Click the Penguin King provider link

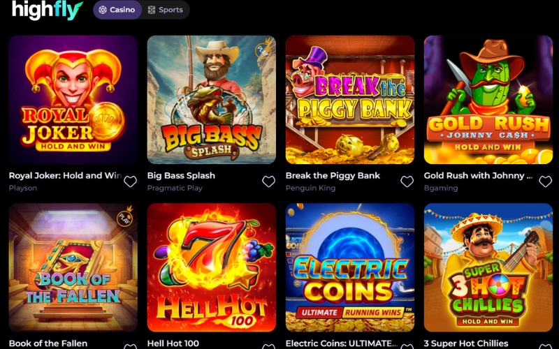pos(310,188)
